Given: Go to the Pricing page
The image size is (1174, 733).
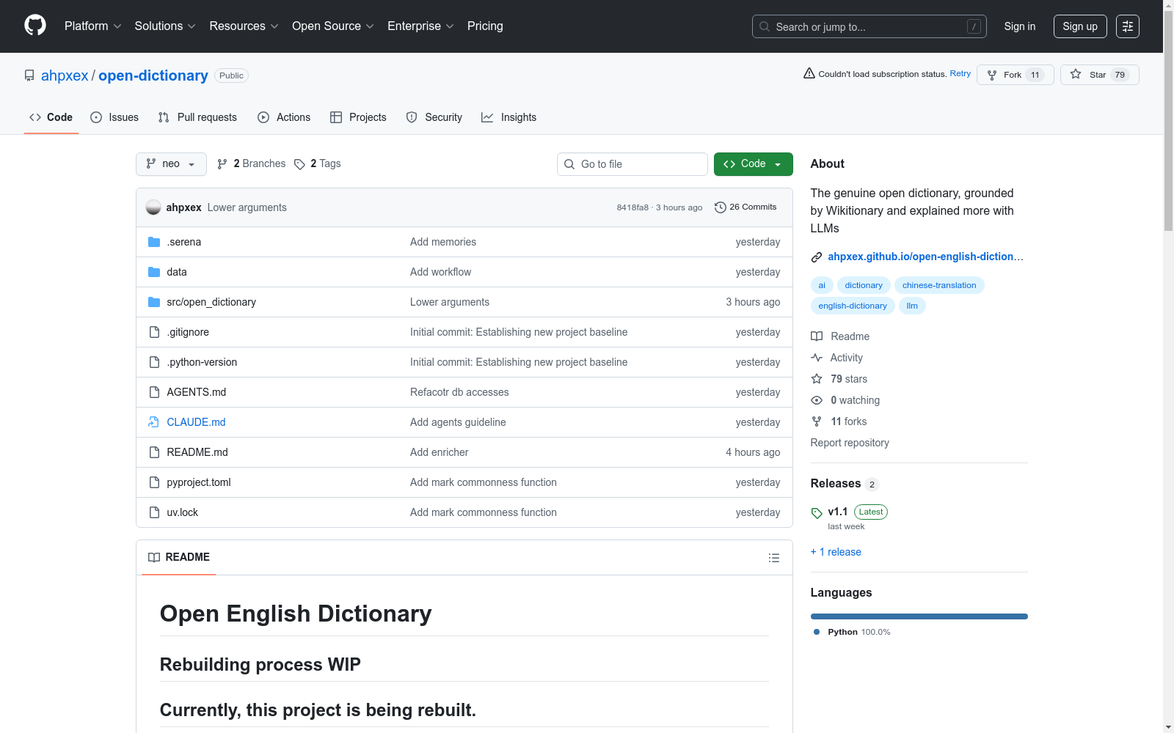Looking at the screenshot, I should 485,26.
